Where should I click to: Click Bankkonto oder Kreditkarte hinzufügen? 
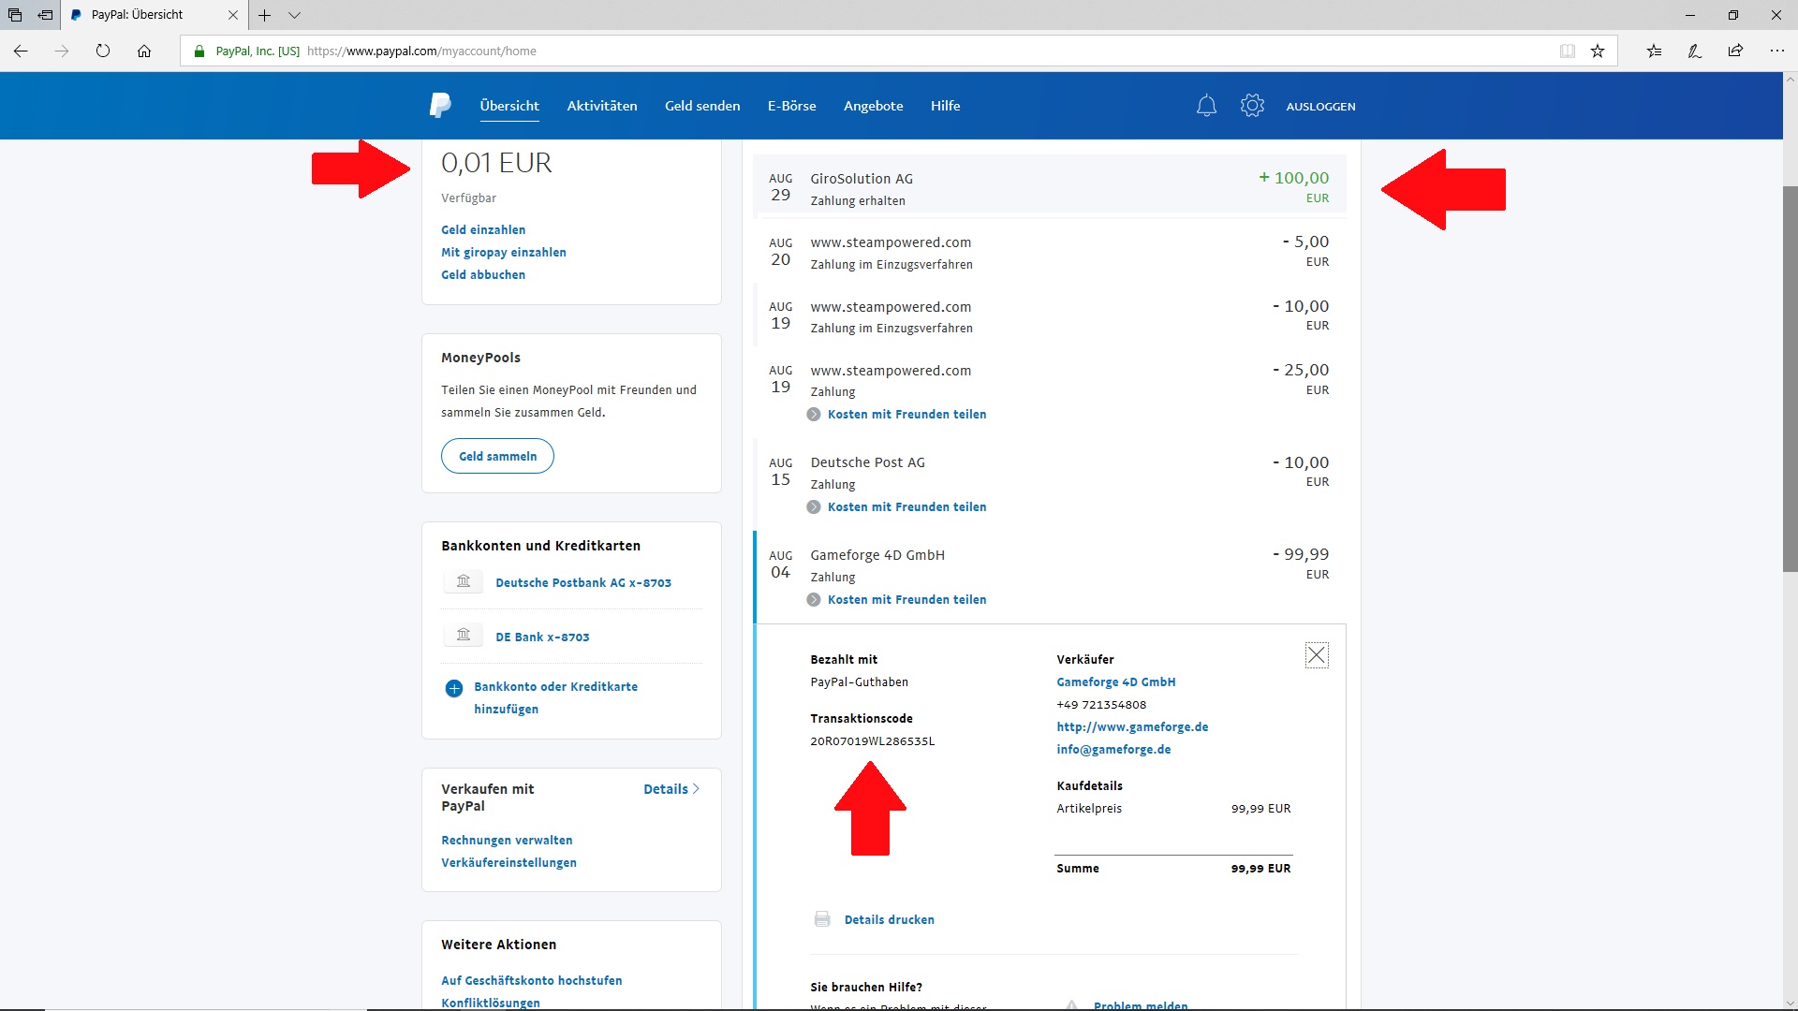(555, 697)
